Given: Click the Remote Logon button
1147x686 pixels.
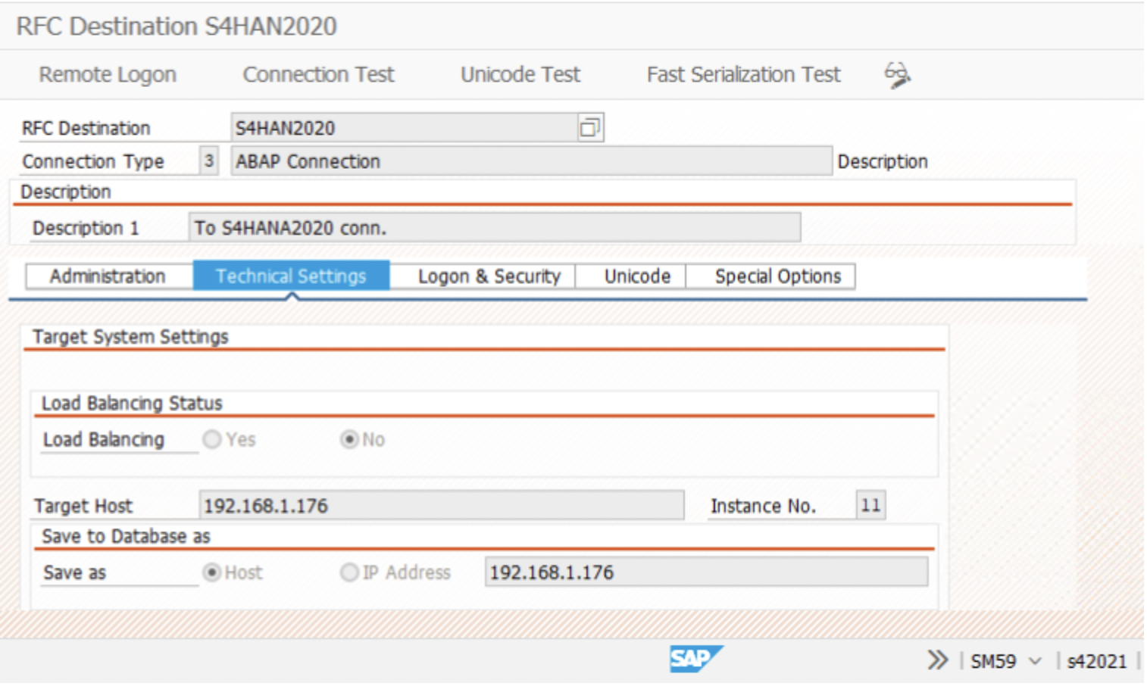Looking at the screenshot, I should (x=108, y=75).
